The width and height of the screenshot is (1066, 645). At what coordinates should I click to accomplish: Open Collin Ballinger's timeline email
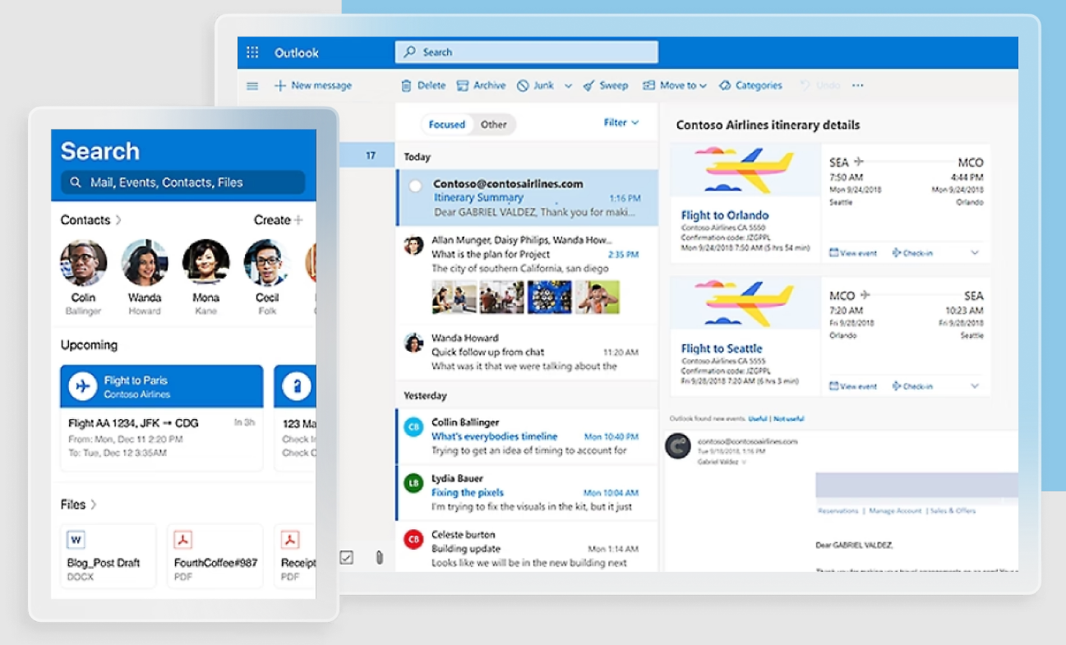pos(527,436)
